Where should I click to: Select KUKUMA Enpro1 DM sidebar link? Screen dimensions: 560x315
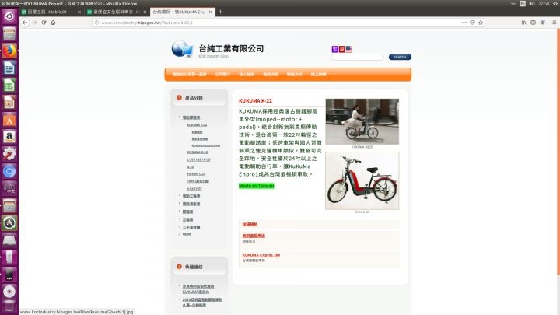click(x=206, y=145)
